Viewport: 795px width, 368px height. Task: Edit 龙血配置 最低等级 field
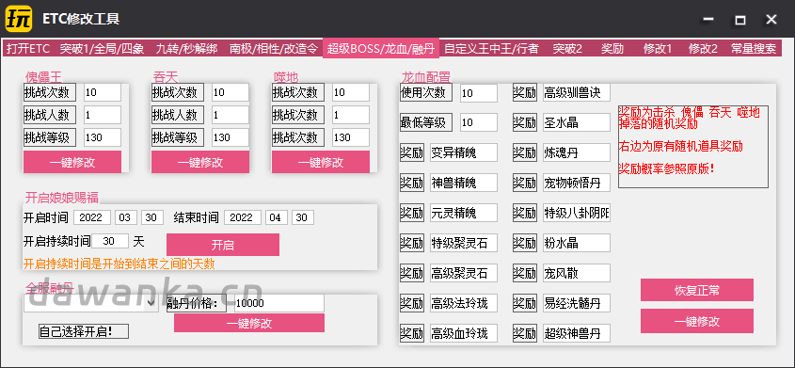click(x=479, y=122)
